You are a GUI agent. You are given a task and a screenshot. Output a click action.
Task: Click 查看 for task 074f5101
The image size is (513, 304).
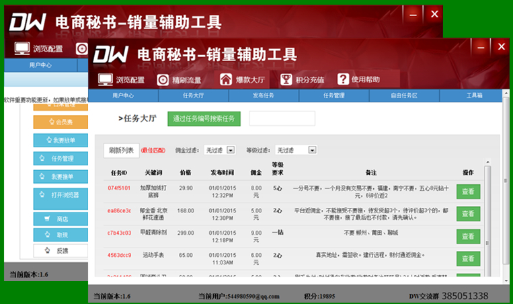pos(468,192)
